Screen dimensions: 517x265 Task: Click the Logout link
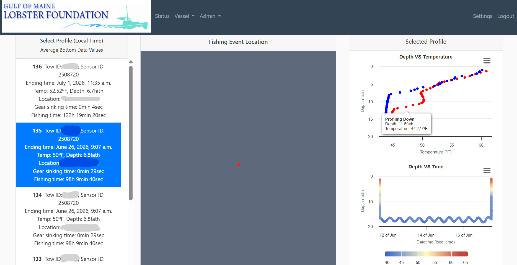[x=506, y=16]
